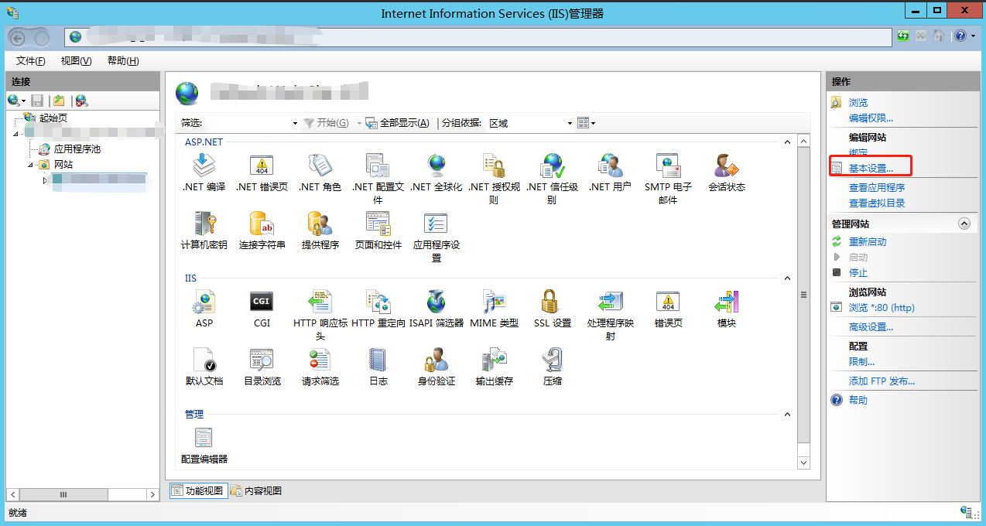The width and height of the screenshot is (986, 526).
Task: Click 重新启动 to restart the website
Action: click(x=868, y=241)
